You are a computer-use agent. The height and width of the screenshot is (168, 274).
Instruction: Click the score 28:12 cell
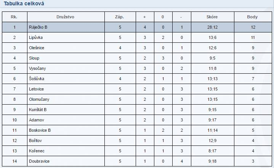click(213, 27)
